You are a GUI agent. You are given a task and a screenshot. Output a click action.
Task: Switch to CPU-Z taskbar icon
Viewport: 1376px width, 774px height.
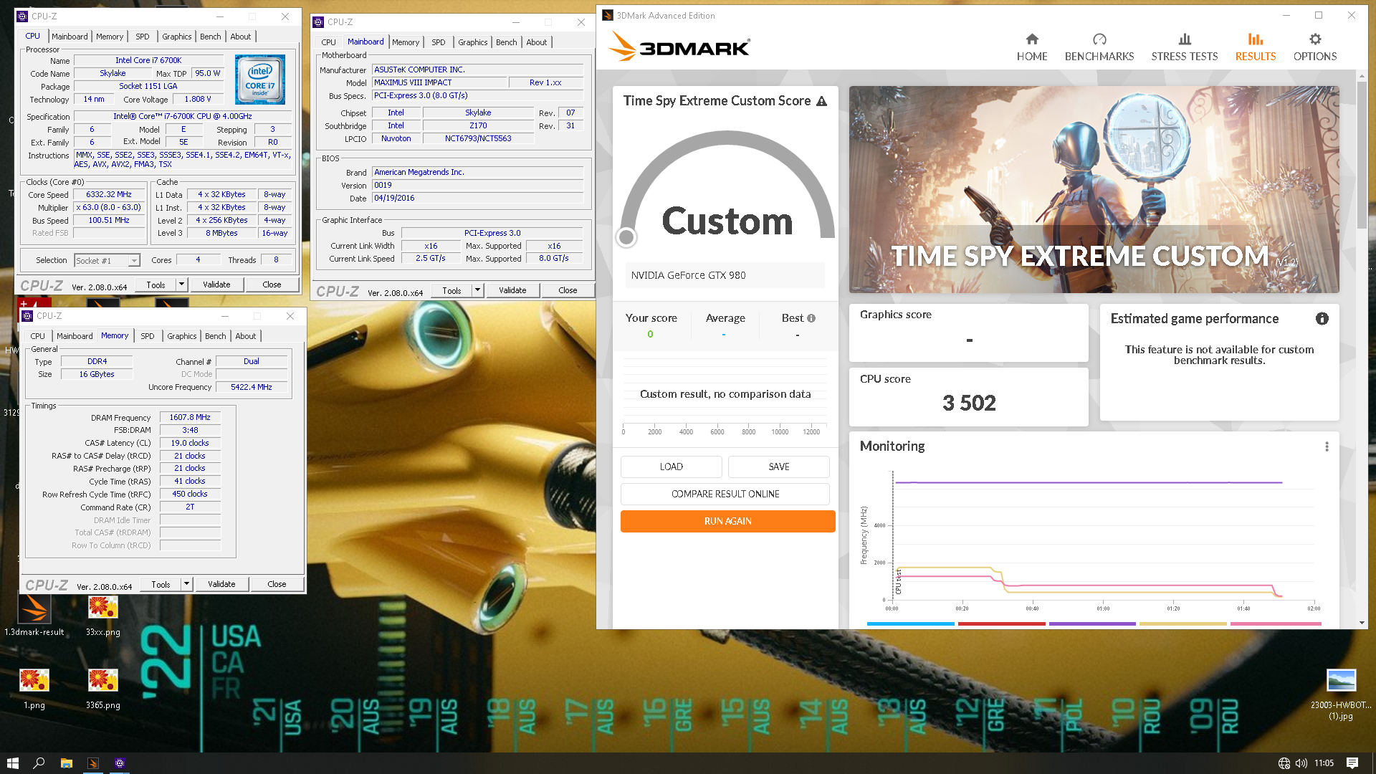120,763
